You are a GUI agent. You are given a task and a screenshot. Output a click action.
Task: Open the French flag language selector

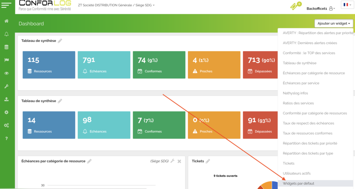point(347,5)
